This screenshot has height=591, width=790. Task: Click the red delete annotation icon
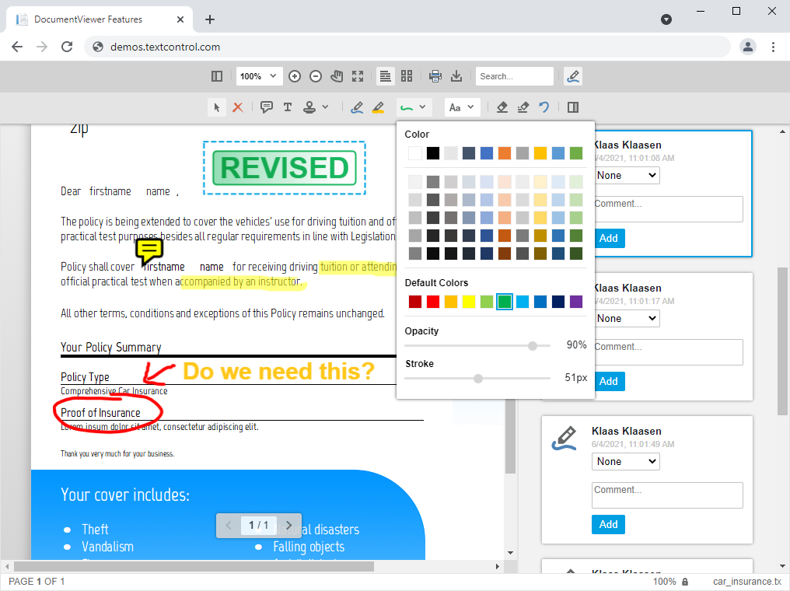click(x=238, y=107)
